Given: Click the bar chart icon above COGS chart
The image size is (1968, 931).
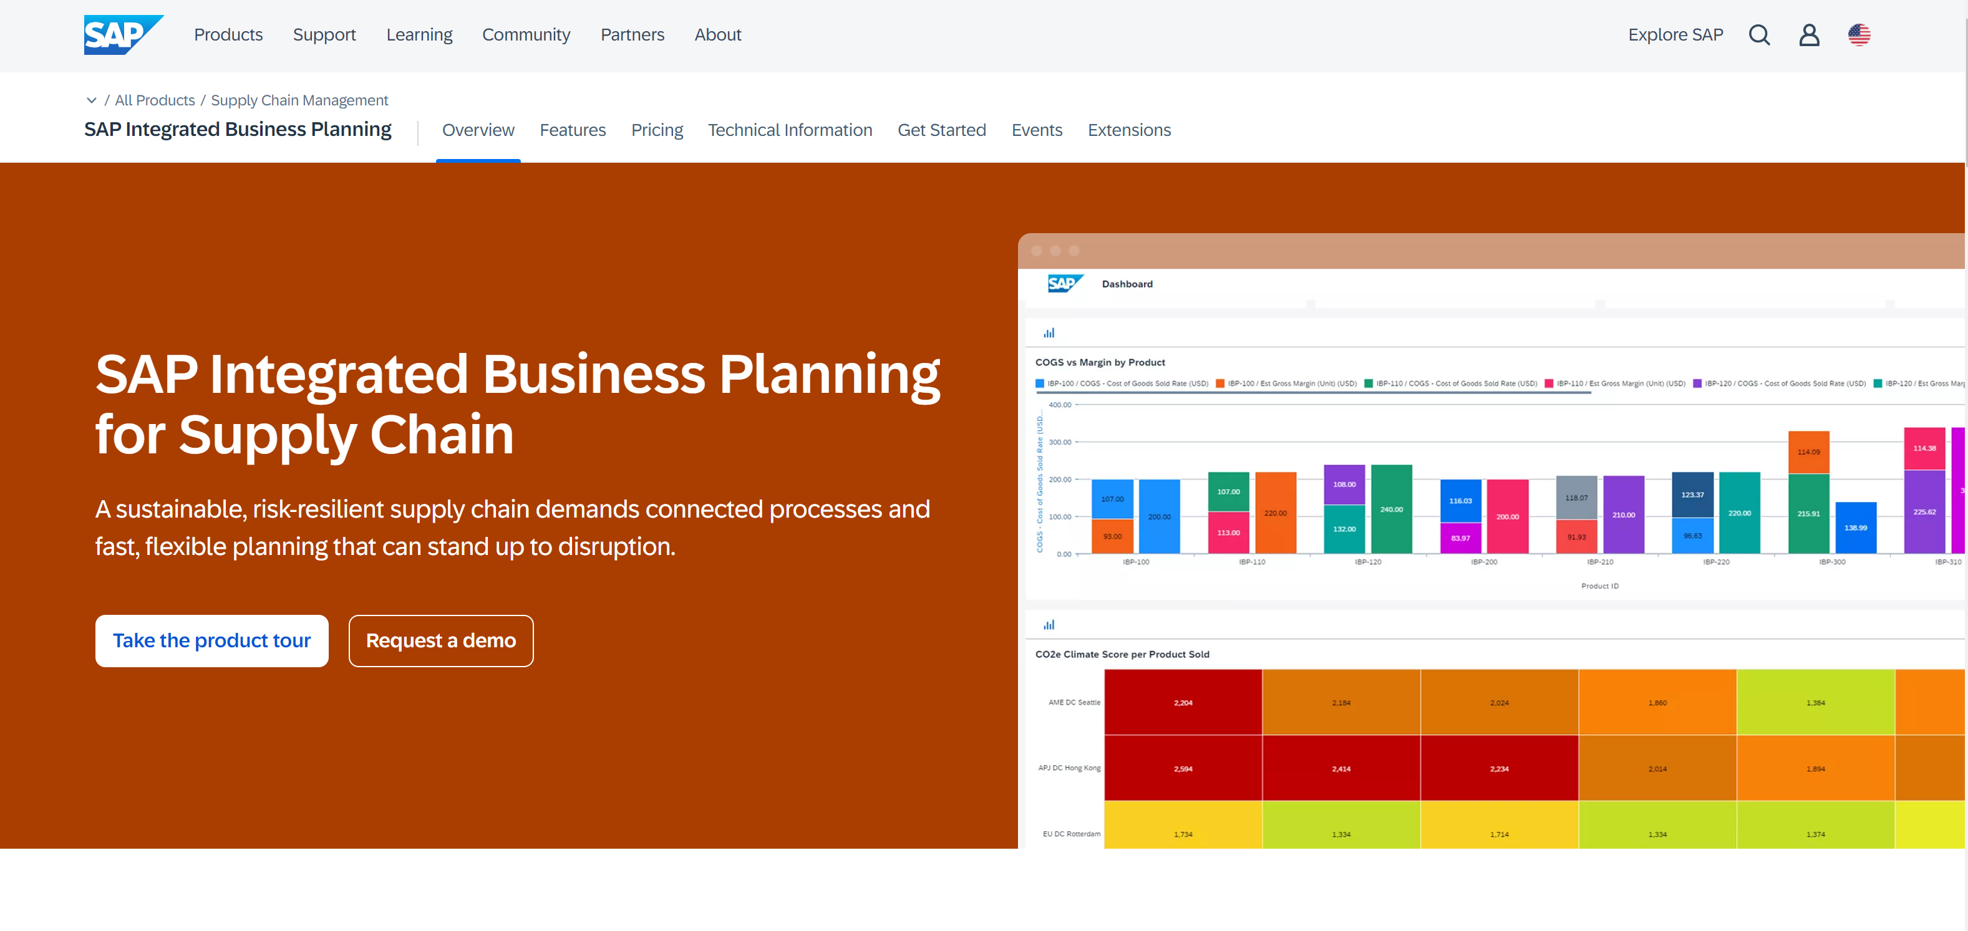Looking at the screenshot, I should click(1049, 333).
